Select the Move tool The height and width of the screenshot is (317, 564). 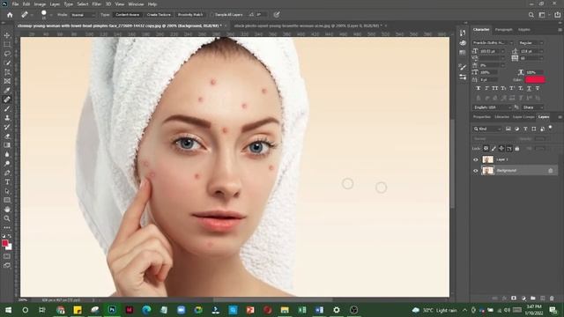[x=7, y=35]
